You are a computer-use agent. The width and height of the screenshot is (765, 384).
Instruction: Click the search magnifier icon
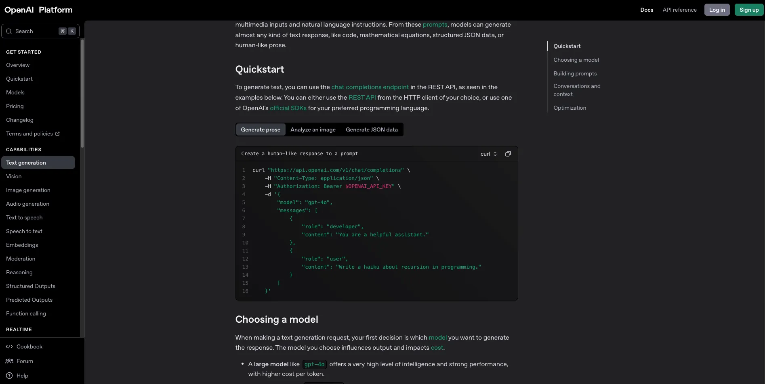point(9,31)
